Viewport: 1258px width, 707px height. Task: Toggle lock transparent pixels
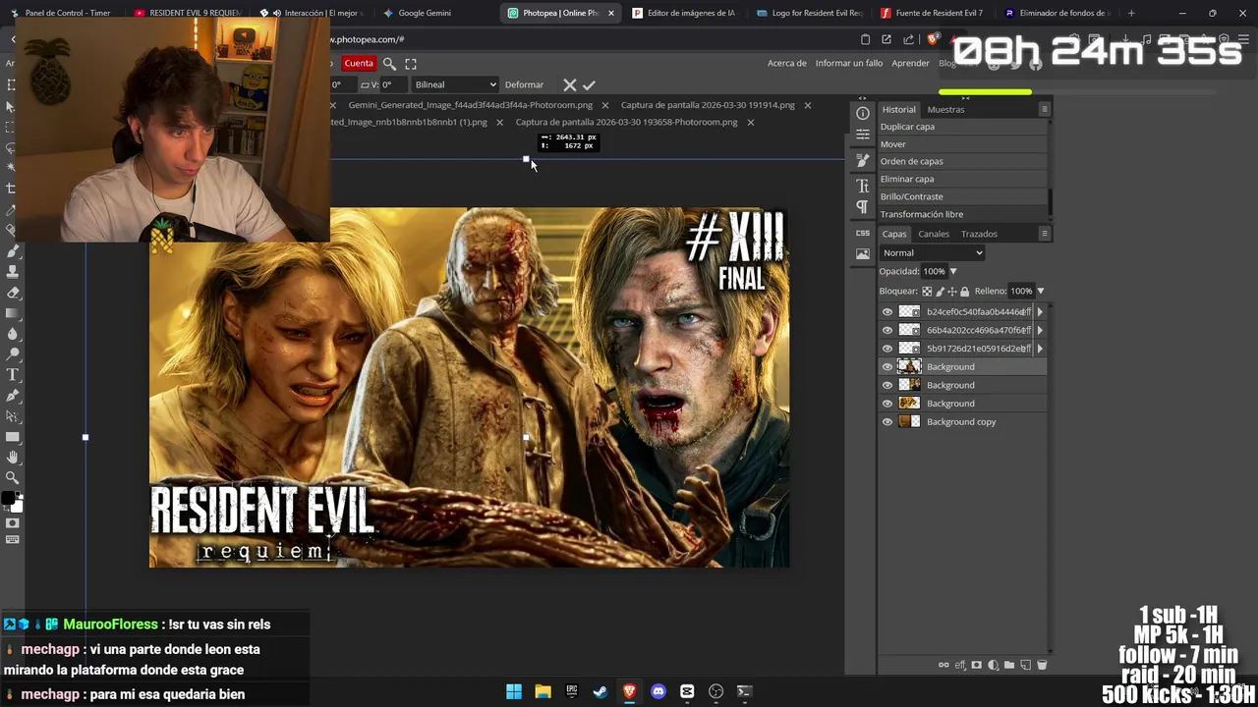pyautogui.click(x=927, y=292)
